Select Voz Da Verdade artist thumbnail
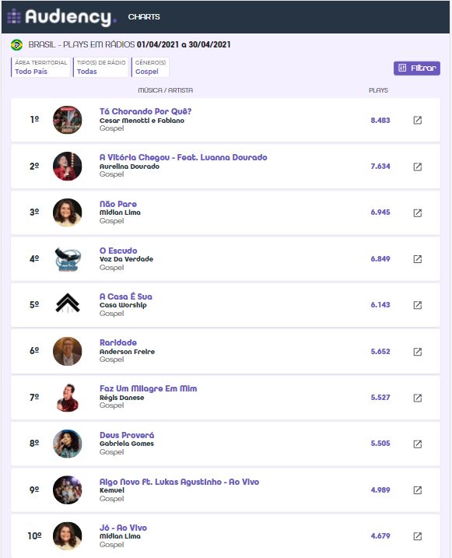Screen dimensions: 452x558 [68, 258]
